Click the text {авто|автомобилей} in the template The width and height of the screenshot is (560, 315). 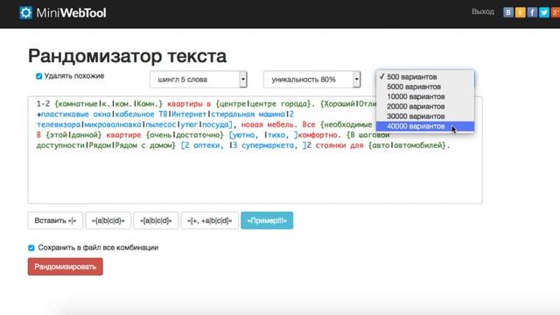tap(407, 146)
